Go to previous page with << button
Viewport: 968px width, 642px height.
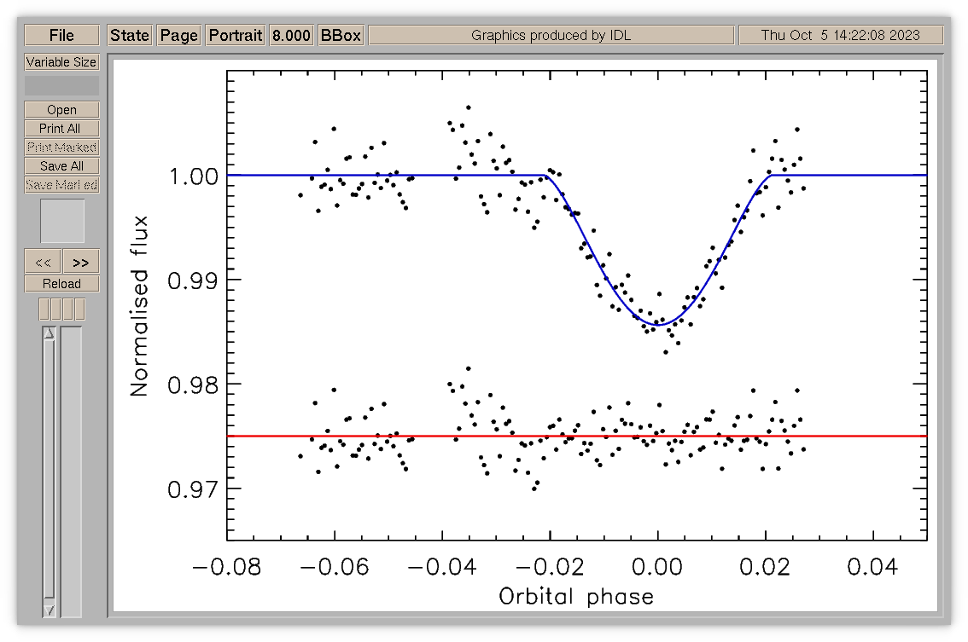(x=43, y=262)
